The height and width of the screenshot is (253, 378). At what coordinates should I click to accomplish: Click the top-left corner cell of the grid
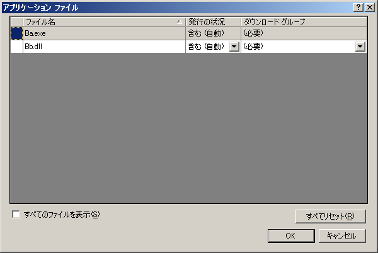(x=16, y=22)
